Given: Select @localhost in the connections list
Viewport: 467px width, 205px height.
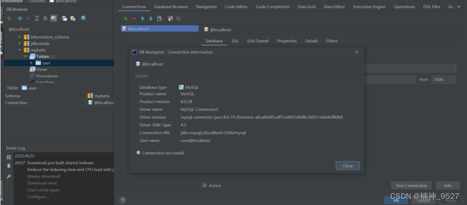Looking at the screenshot, I should (159, 29).
